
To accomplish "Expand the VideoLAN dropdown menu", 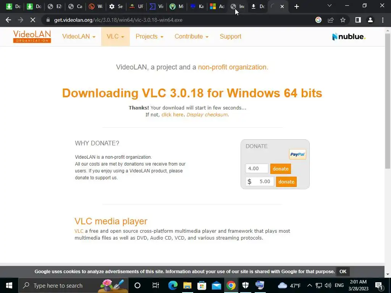I will point(79,36).
